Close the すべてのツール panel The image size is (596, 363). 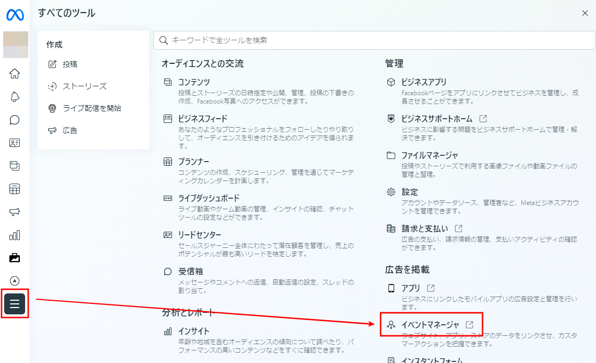click(585, 13)
